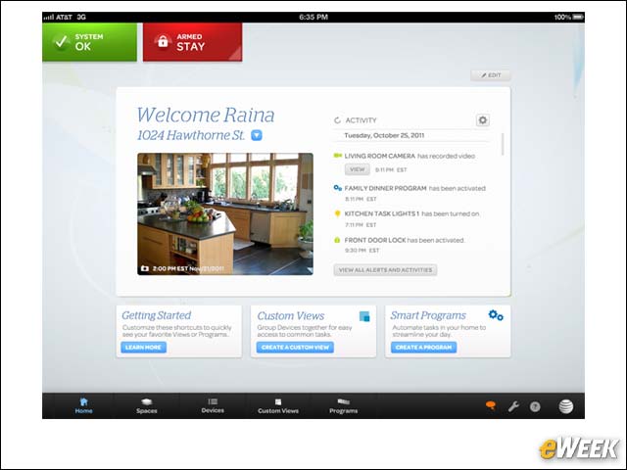
Task: Select the Living Room Camera activity entry
Action: tap(410, 163)
